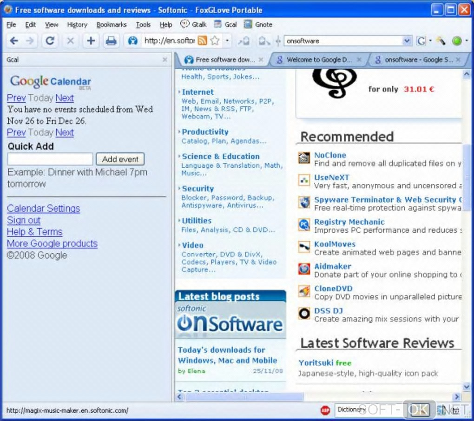Close the Welcome to Google D... tab

click(x=359, y=59)
